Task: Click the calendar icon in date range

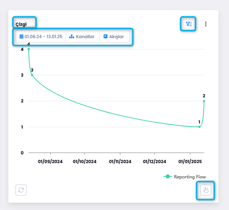Action: click(x=21, y=37)
